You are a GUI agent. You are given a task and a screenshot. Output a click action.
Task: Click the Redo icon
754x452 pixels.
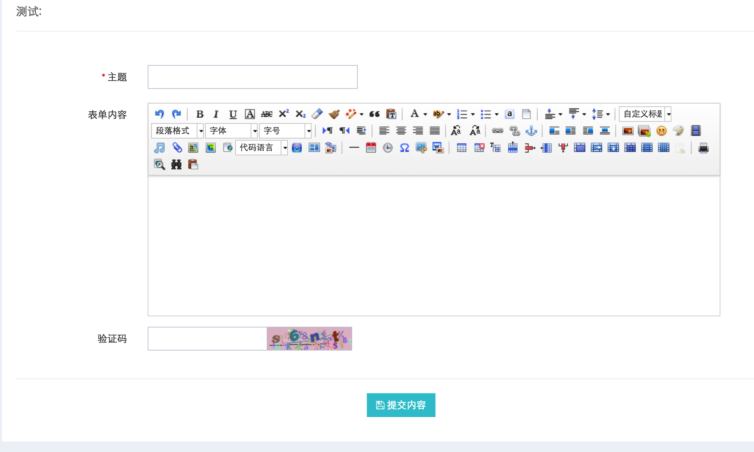click(176, 114)
